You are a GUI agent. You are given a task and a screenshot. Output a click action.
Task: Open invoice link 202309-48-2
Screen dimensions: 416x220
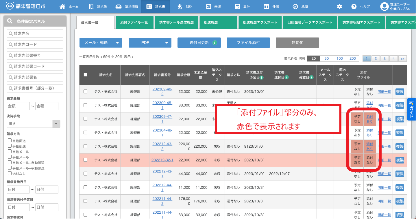(x=162, y=91)
